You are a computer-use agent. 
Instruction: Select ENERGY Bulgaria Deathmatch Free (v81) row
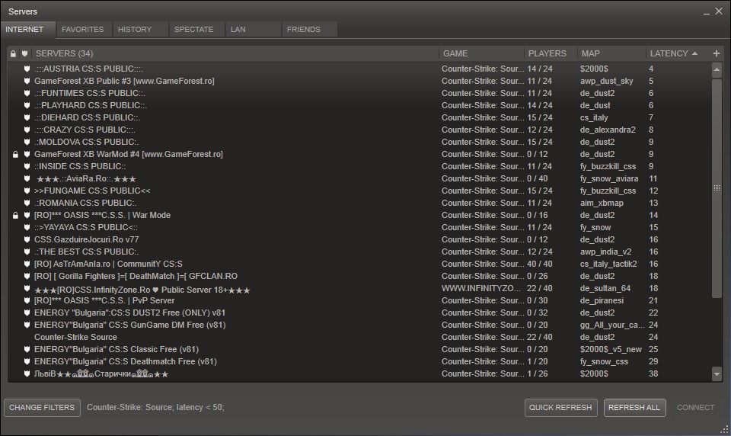click(360, 361)
